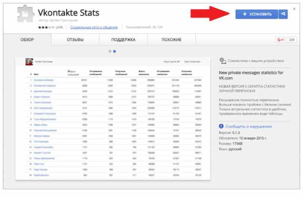Click the puzzle piece extension icon

coord(26,14)
